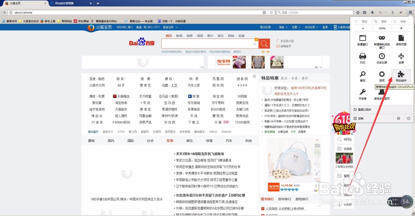This screenshot has height=216, width=415.
Task: Show bookmarks list clipboard icon in toolbar
Action: [365, 12]
